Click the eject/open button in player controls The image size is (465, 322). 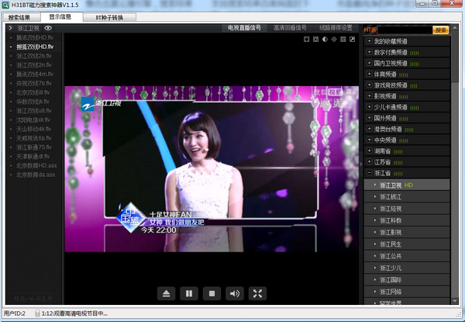[x=166, y=293]
